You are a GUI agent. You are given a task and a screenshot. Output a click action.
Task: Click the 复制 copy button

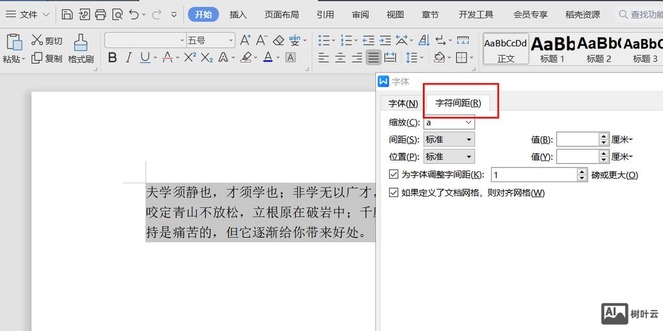[x=47, y=58]
